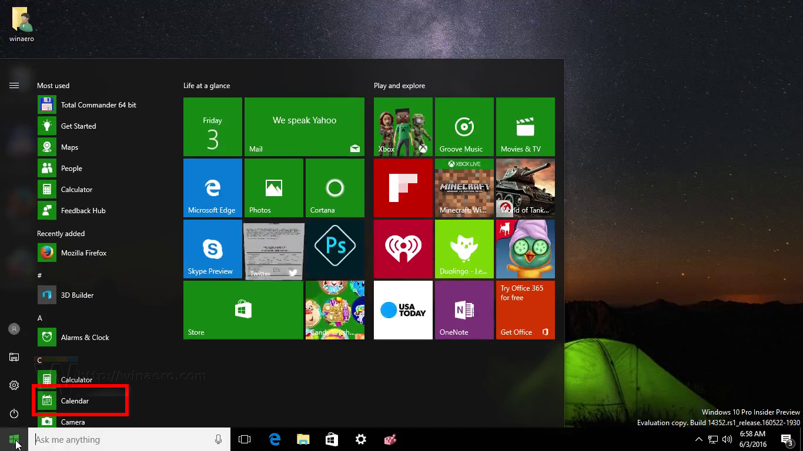Screen dimensions: 803x451
Task: Start the Xbox app tile
Action: [x=403, y=126]
